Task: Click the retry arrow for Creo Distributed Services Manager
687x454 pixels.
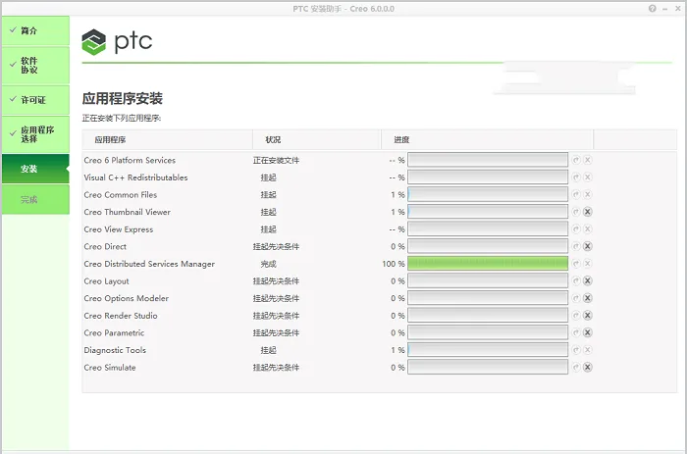Action: point(576,264)
